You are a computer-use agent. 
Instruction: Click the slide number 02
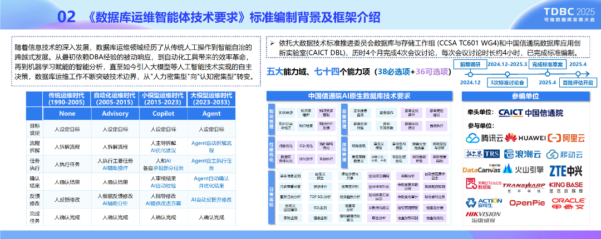coord(66,17)
